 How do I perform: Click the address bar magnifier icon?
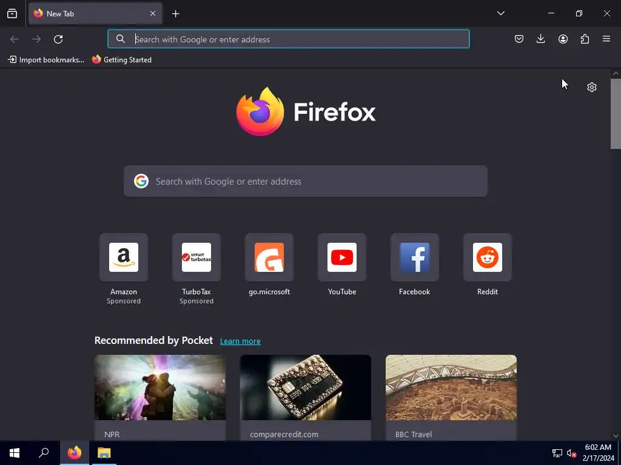[121, 39]
